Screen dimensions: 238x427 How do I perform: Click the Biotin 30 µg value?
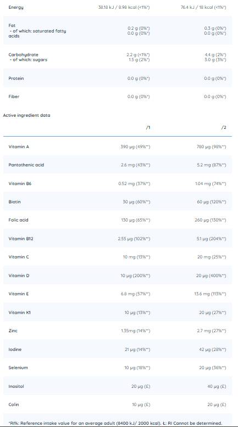coord(136,202)
